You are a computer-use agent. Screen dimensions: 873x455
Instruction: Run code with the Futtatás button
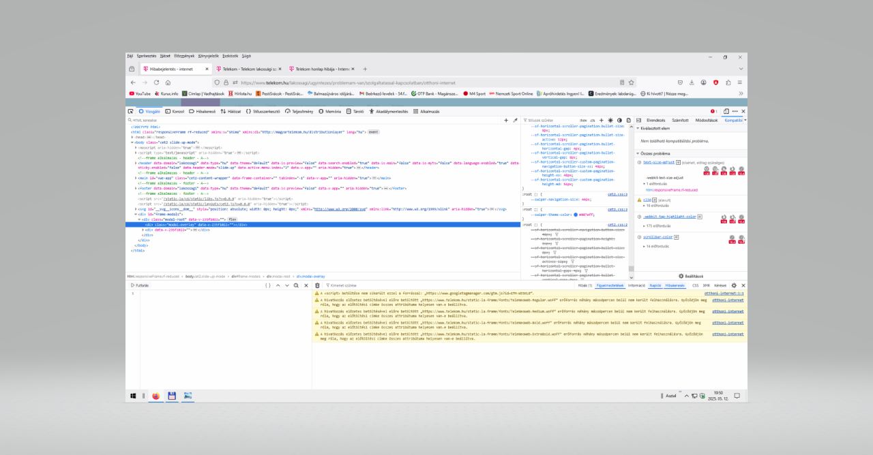[x=140, y=285]
